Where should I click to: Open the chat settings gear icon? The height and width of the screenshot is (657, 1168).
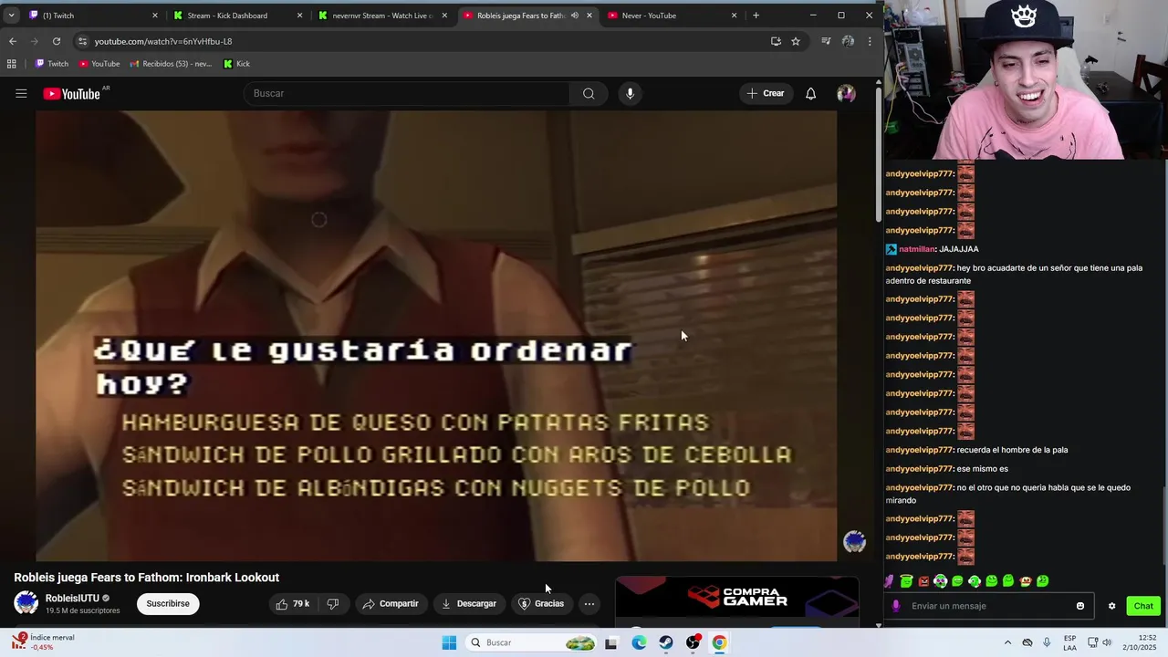[x=1111, y=606]
